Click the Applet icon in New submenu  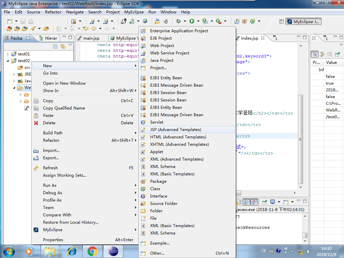coord(143,152)
